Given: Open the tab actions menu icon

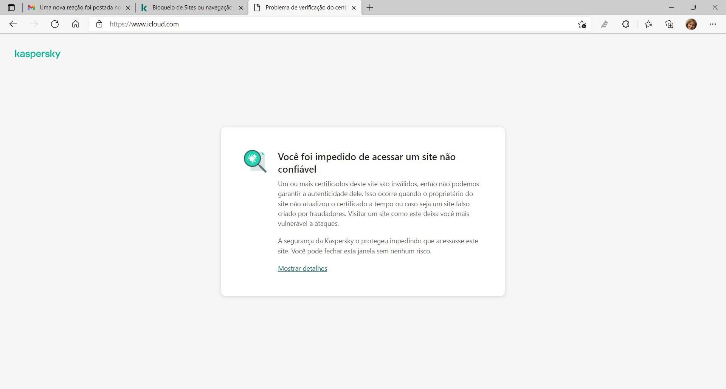Looking at the screenshot, I should click(11, 8).
